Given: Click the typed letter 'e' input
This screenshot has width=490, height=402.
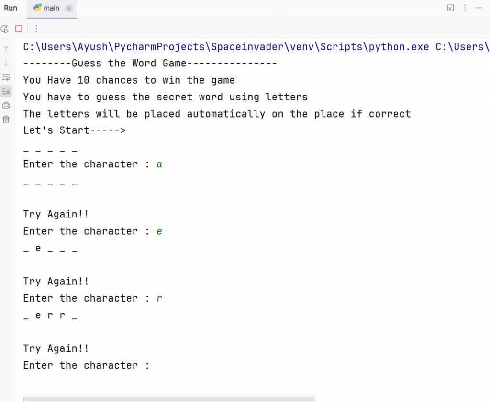Looking at the screenshot, I should click(159, 231).
